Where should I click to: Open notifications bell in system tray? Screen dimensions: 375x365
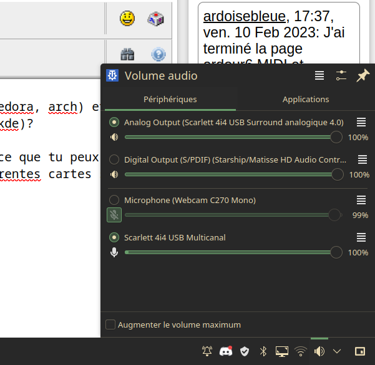[207, 351]
